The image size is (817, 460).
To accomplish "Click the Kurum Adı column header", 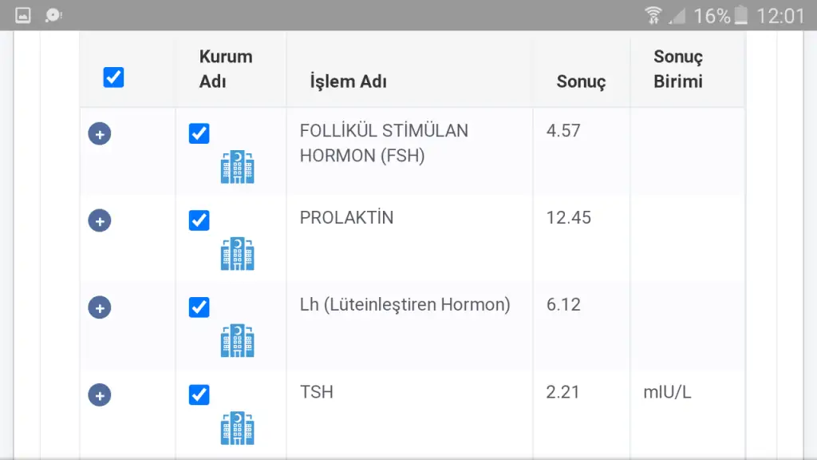I will pos(226,69).
